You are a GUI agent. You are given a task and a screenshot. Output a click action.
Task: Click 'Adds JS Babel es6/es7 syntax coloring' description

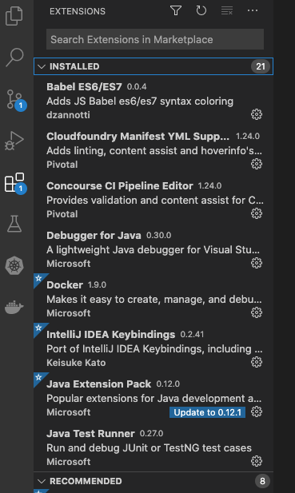pyautogui.click(x=140, y=101)
